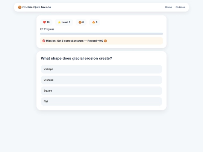Viewport: 203px width, 152px height.
Task: Select the V-shape answer option
Action: click(101, 69)
